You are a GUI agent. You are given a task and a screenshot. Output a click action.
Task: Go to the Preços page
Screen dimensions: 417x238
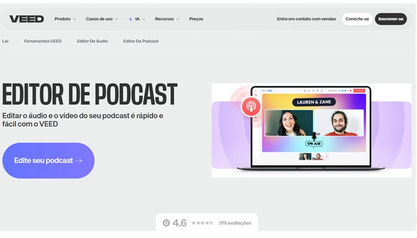point(196,19)
